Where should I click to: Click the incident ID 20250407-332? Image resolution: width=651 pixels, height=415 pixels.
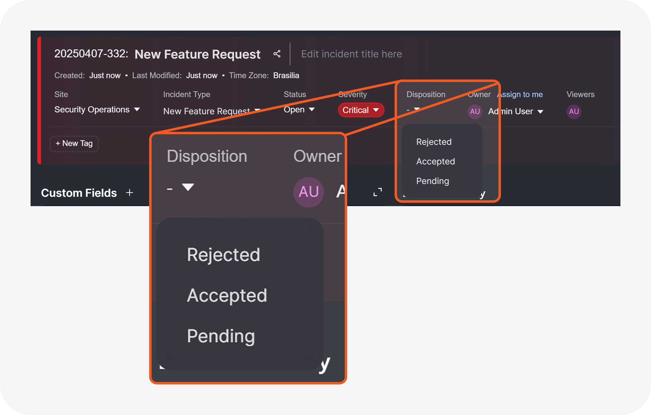pyautogui.click(x=91, y=54)
